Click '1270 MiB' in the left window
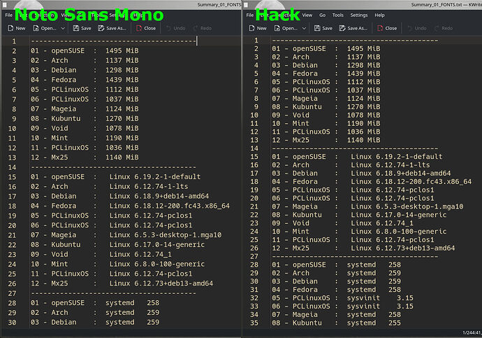 pos(122,118)
